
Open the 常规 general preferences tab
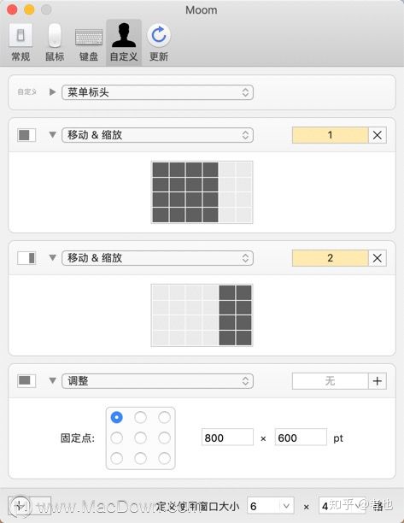point(20,43)
